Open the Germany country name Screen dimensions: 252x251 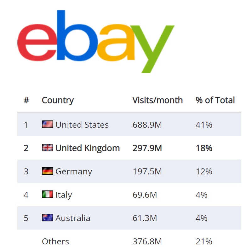tap(74, 172)
